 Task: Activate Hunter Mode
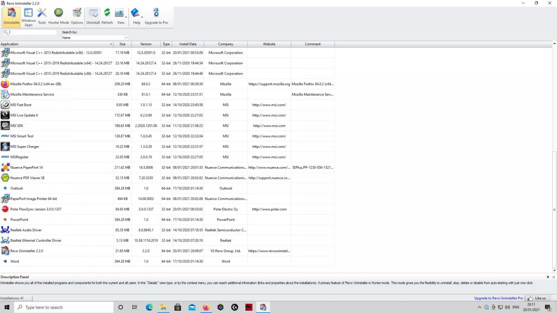pyautogui.click(x=58, y=16)
